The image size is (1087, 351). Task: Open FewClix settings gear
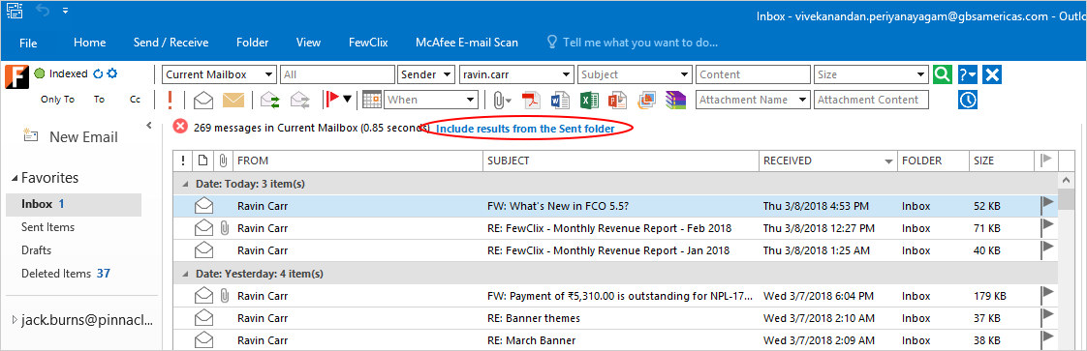coord(112,73)
